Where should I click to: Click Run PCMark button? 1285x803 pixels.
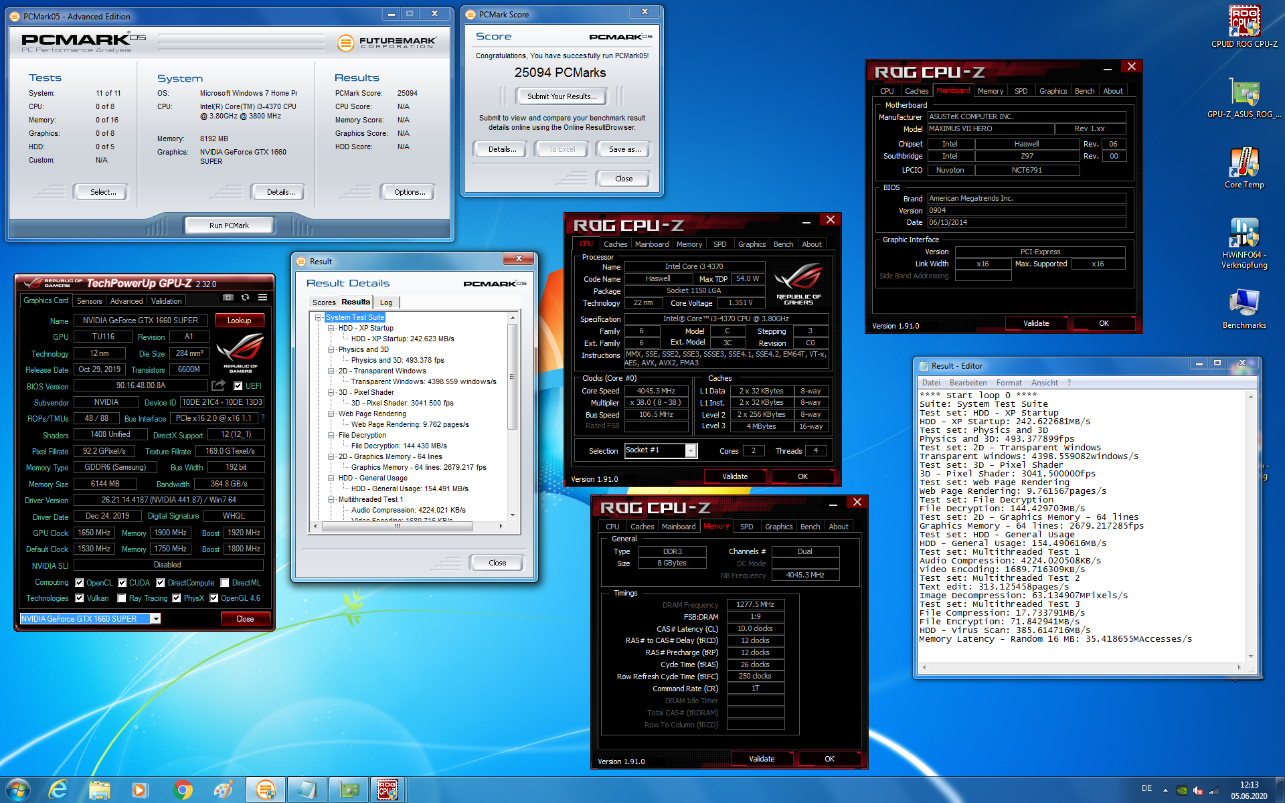(229, 226)
